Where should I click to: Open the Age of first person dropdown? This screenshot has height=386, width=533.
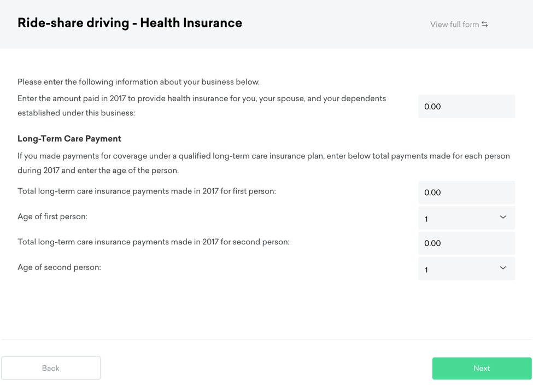459,218
